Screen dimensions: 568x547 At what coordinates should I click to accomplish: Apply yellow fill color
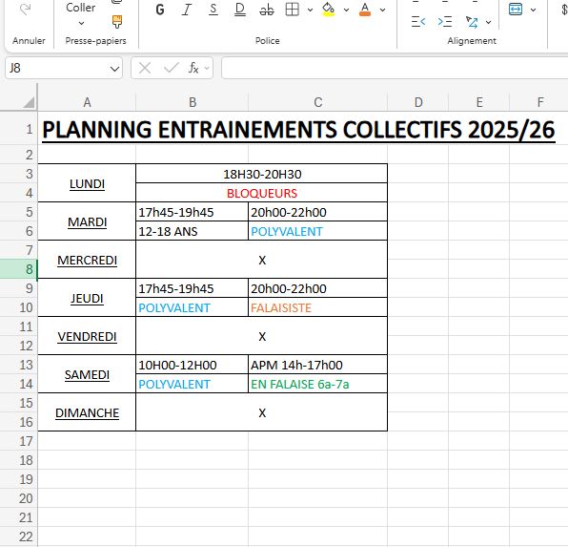[x=328, y=10]
